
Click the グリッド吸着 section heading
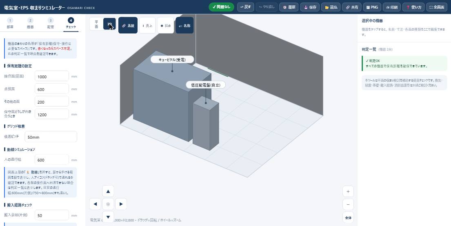[16, 126]
